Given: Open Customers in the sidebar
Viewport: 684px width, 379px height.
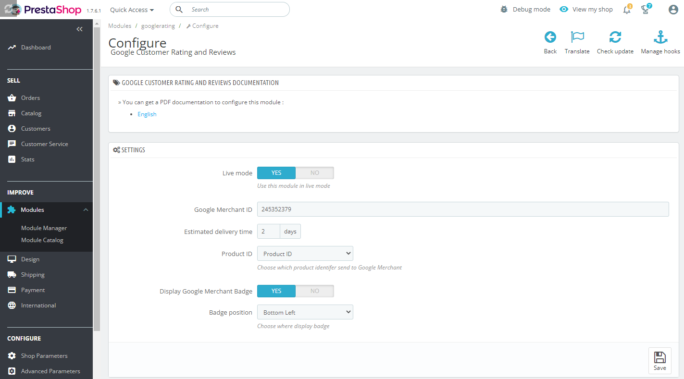Looking at the screenshot, I should click(x=36, y=128).
